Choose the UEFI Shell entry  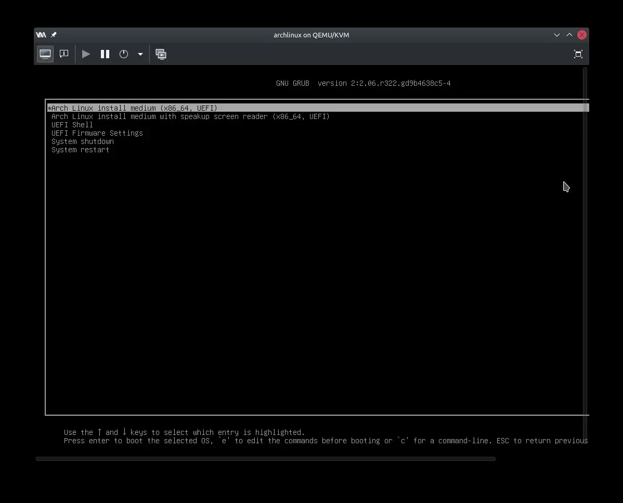click(x=72, y=125)
